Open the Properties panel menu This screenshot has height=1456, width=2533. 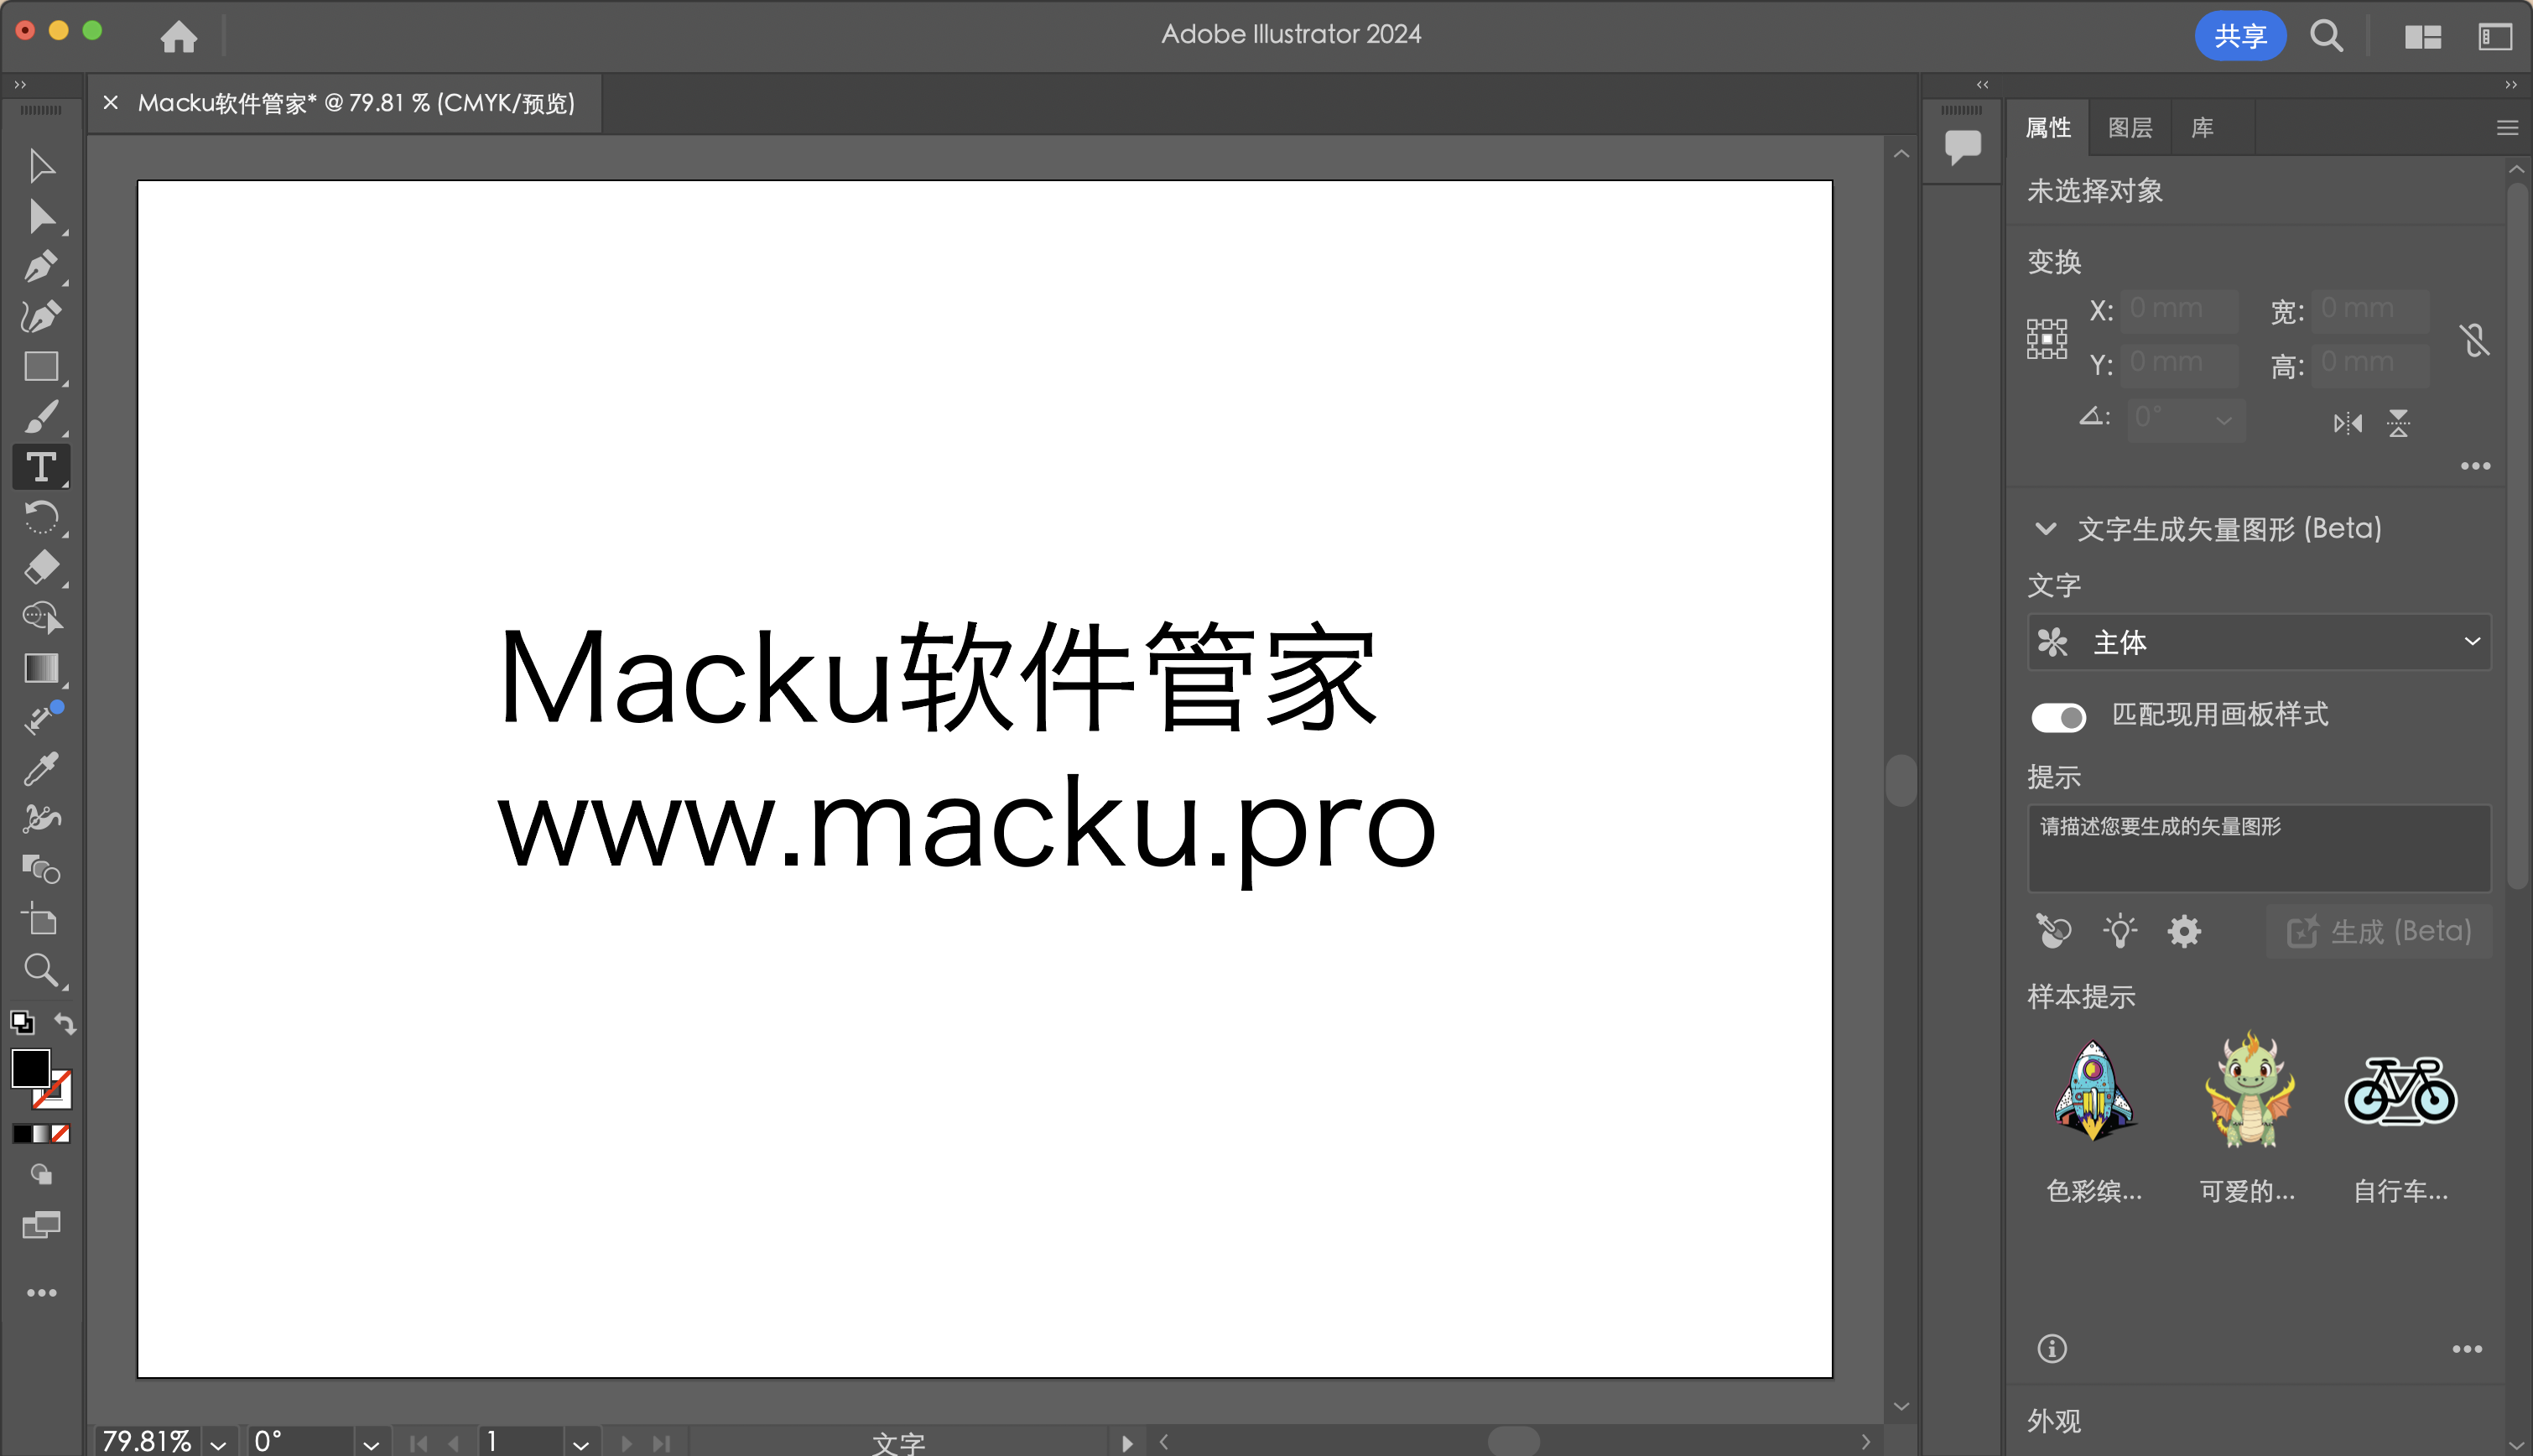tap(2506, 128)
